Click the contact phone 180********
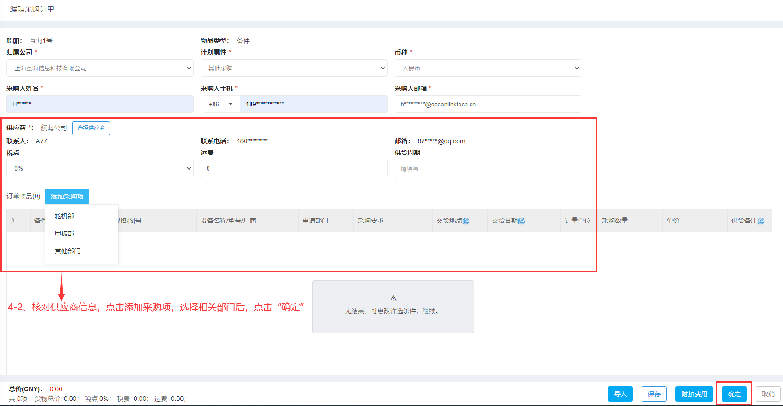Screen dimensions: 783x406 tap(252, 141)
